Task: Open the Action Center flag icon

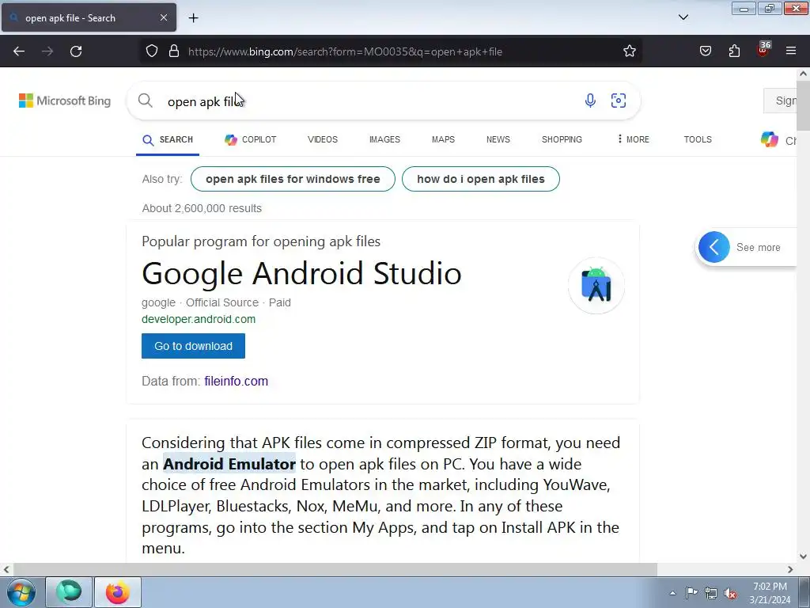Action: click(x=691, y=593)
